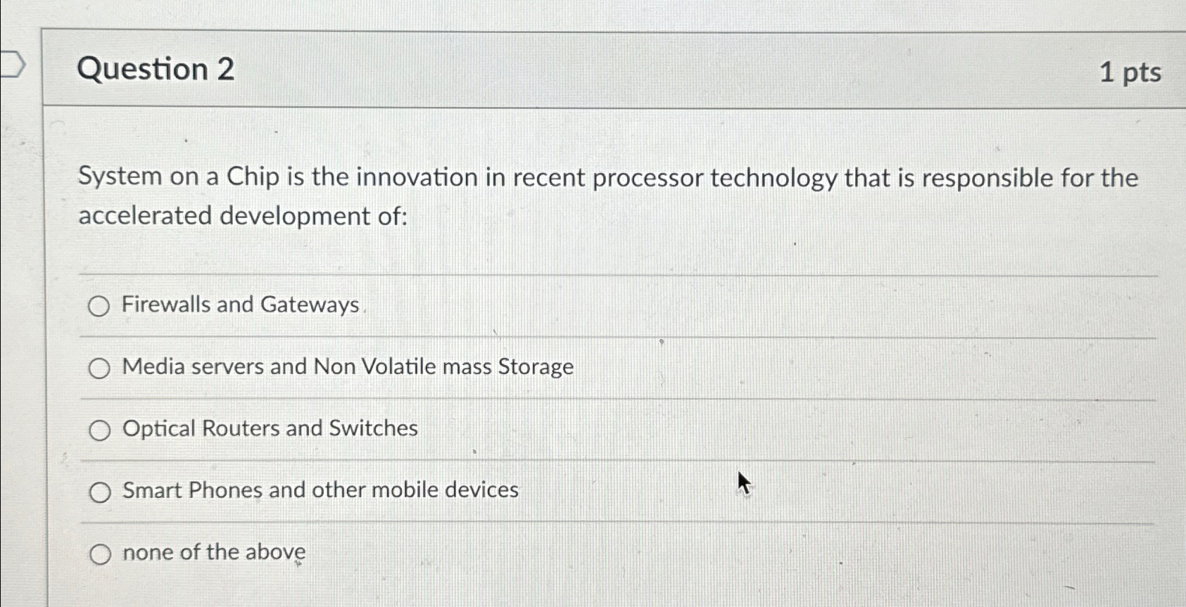
Task: Select the Firewalls and Gateways radio button
Action: pyautogui.click(x=99, y=306)
